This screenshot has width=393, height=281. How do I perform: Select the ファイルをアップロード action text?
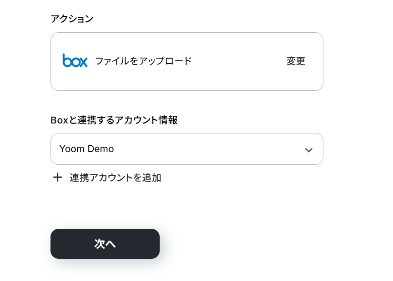click(143, 61)
